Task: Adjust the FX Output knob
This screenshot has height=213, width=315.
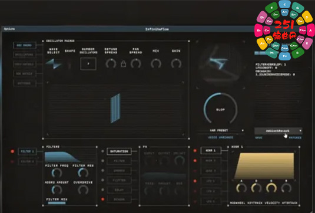Action: click(164, 161)
